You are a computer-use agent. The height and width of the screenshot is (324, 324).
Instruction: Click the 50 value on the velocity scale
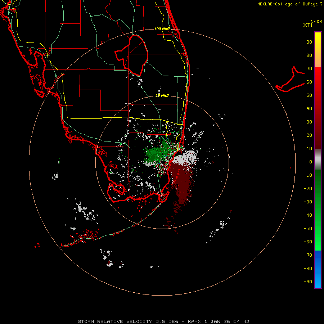pos(309,95)
